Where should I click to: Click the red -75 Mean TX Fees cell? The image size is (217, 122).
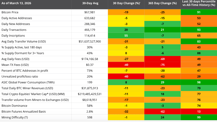tap(162, 65)
